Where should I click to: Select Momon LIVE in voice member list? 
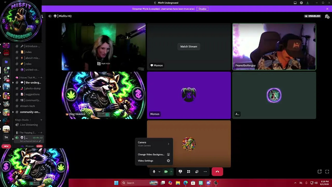[x=32, y=146]
